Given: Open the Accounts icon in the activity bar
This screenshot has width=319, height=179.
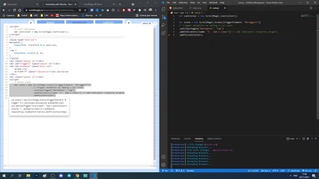Looking at the screenshot, I should pyautogui.click(x=163, y=157).
